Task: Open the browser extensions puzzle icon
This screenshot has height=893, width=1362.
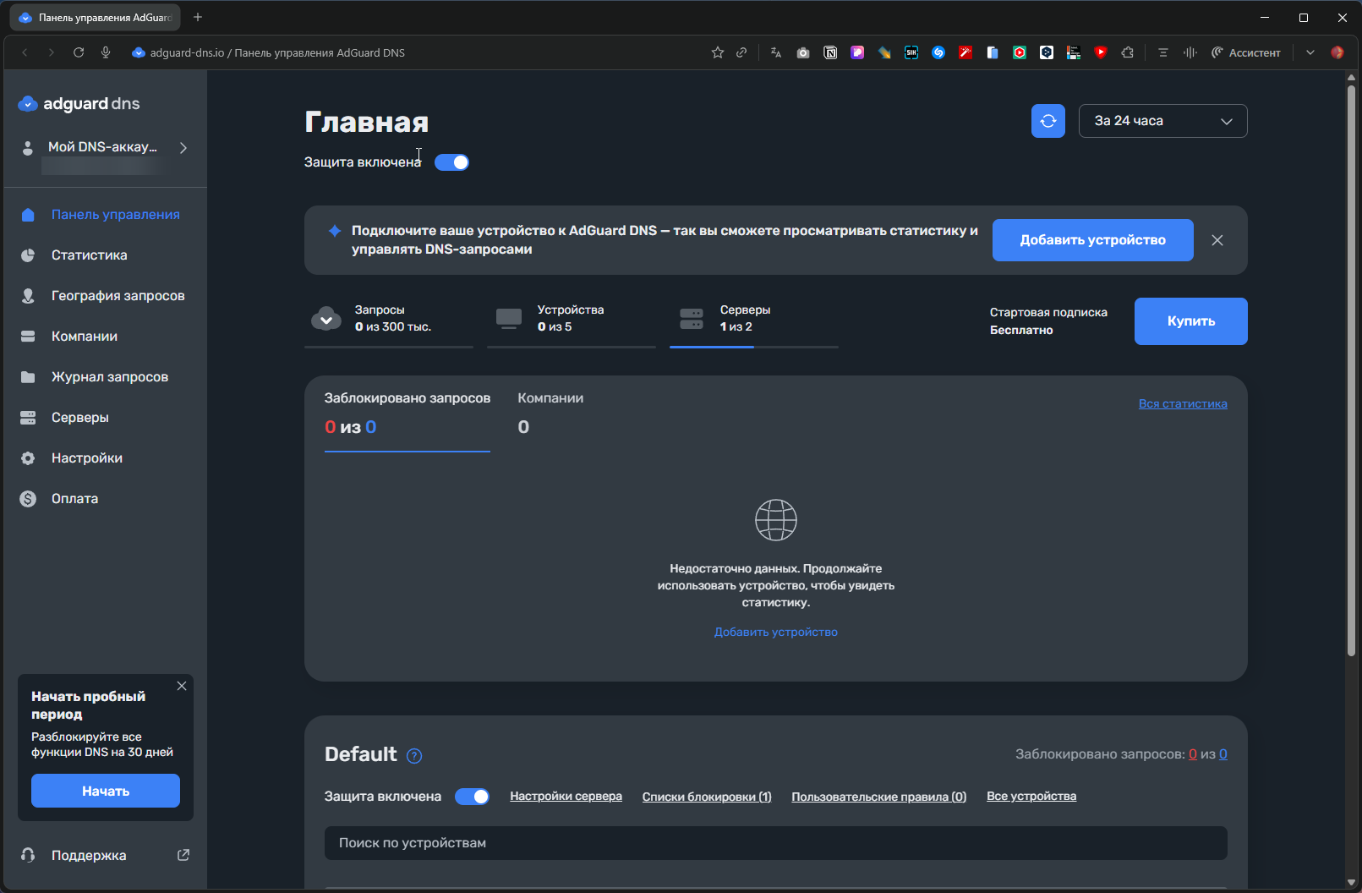Action: coord(1127,52)
